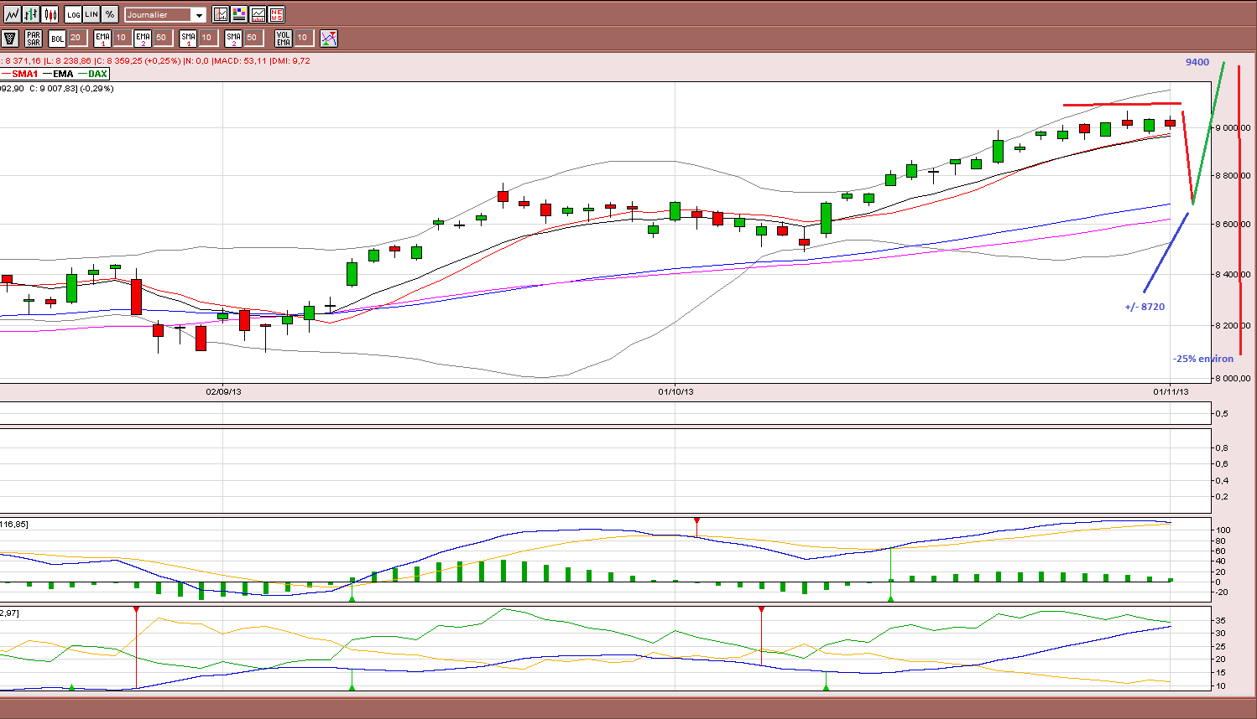This screenshot has width=1257, height=719.
Task: Toggle the EMA 2 indicator
Action: [143, 39]
